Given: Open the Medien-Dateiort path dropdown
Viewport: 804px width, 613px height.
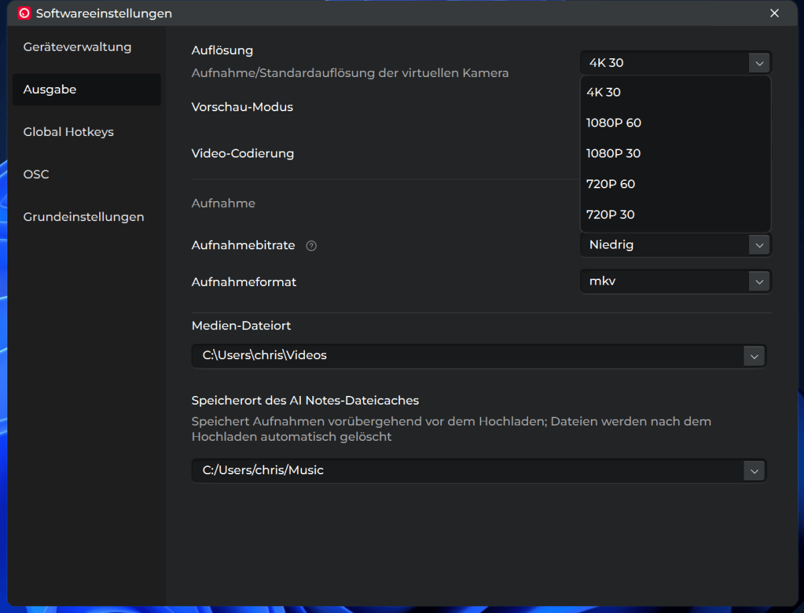Looking at the screenshot, I should coord(479,356).
